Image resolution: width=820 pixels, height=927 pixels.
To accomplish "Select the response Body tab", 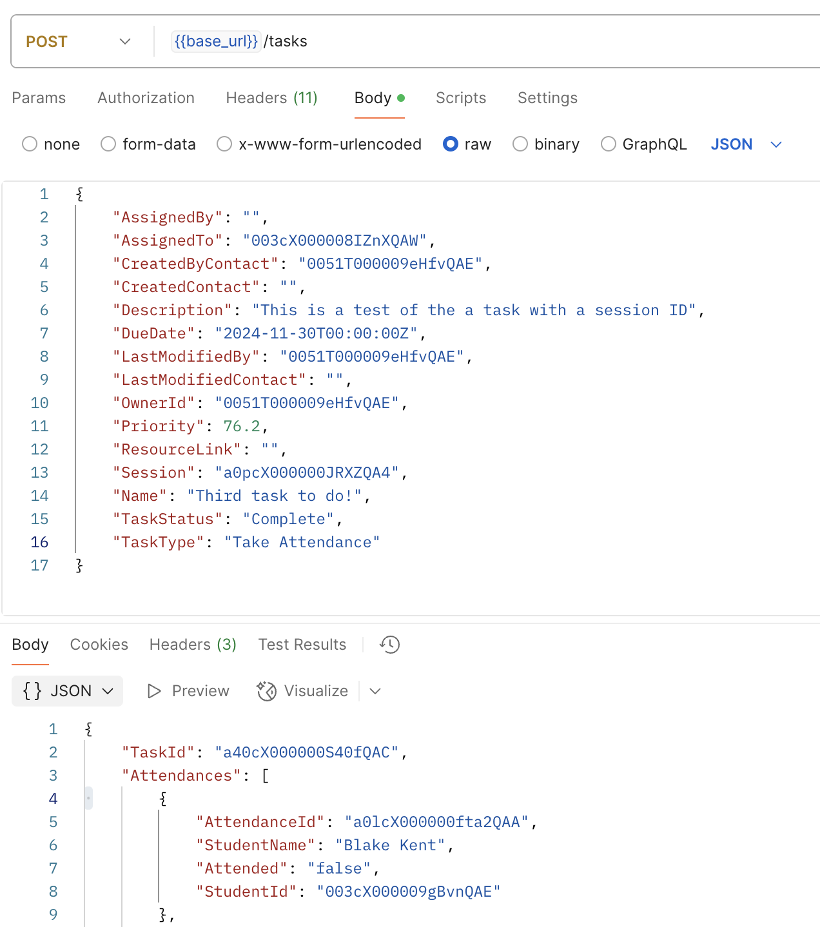I will coord(30,645).
